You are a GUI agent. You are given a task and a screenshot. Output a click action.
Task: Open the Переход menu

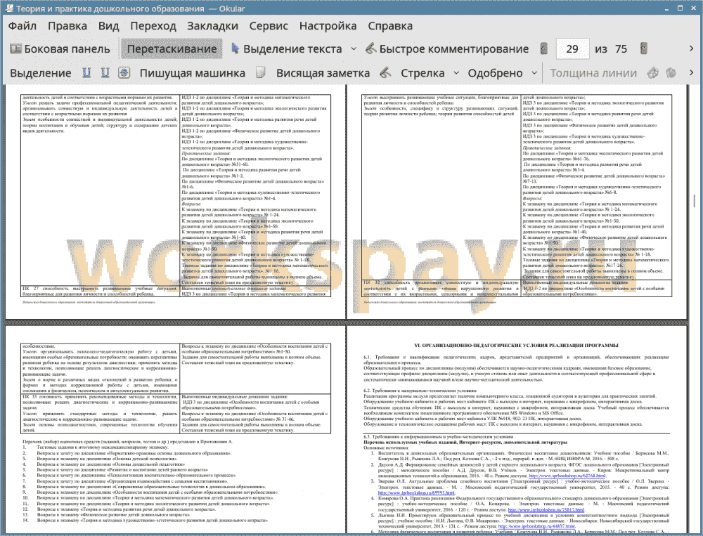pos(153,26)
